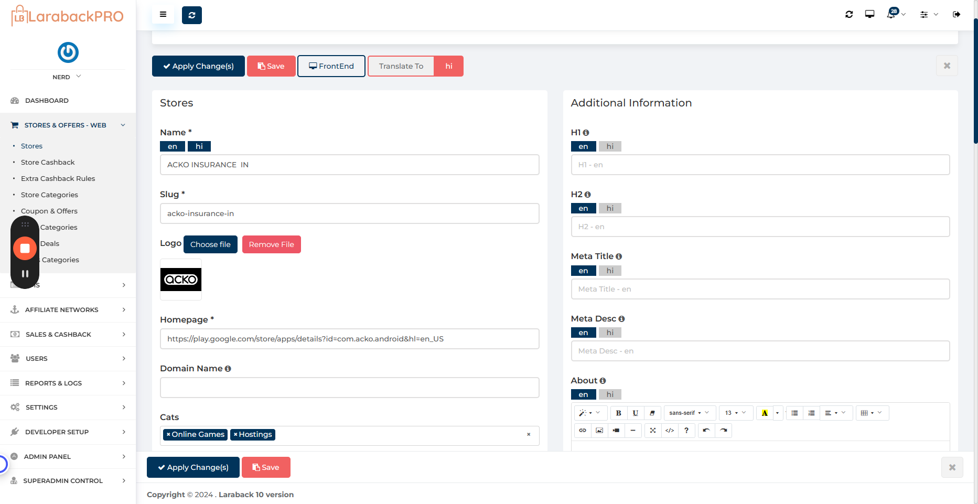Switch H1 field to hi language
978x504 pixels.
click(610, 146)
